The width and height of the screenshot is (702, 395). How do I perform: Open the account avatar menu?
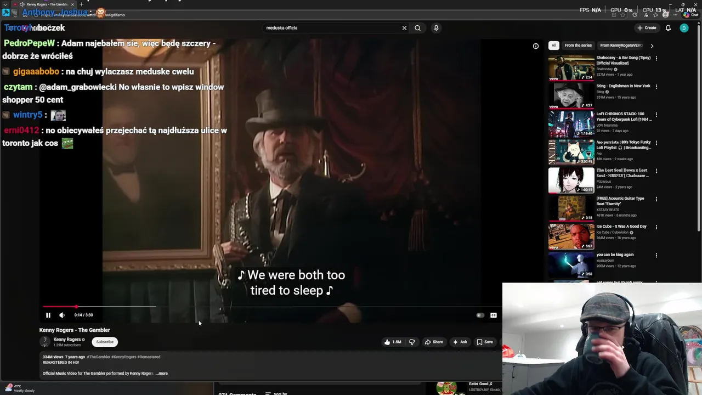(x=684, y=28)
